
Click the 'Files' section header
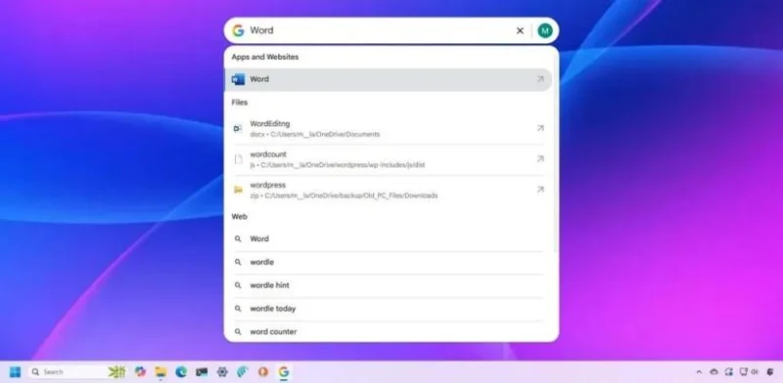pyautogui.click(x=239, y=103)
